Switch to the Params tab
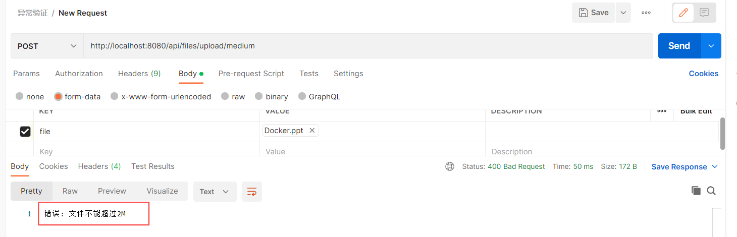The image size is (737, 237). pyautogui.click(x=26, y=74)
